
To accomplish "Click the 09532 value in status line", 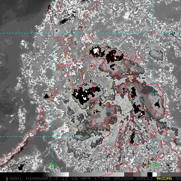I will [145, 178].
